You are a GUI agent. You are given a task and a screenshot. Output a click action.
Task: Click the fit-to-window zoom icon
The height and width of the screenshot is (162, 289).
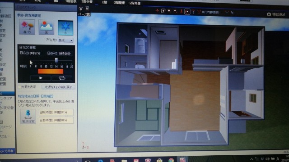click(x=163, y=11)
